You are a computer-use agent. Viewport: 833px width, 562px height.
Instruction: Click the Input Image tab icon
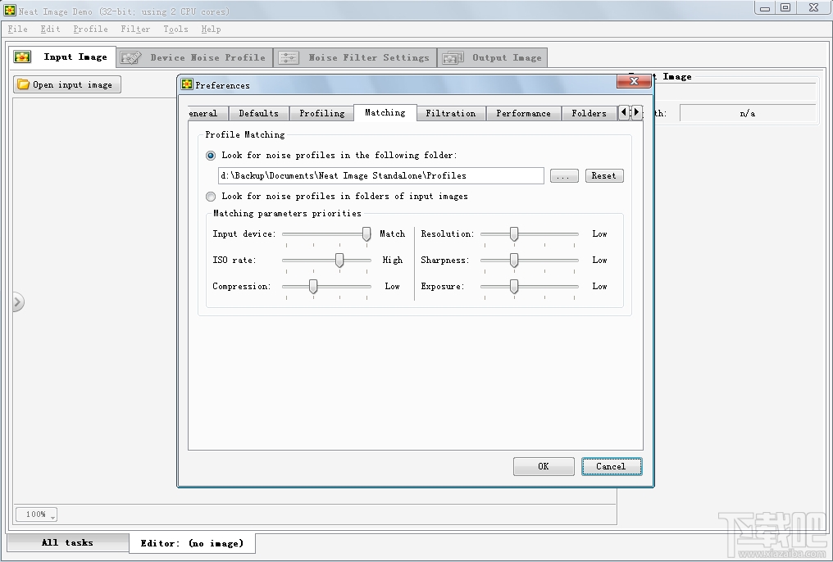[x=22, y=57]
